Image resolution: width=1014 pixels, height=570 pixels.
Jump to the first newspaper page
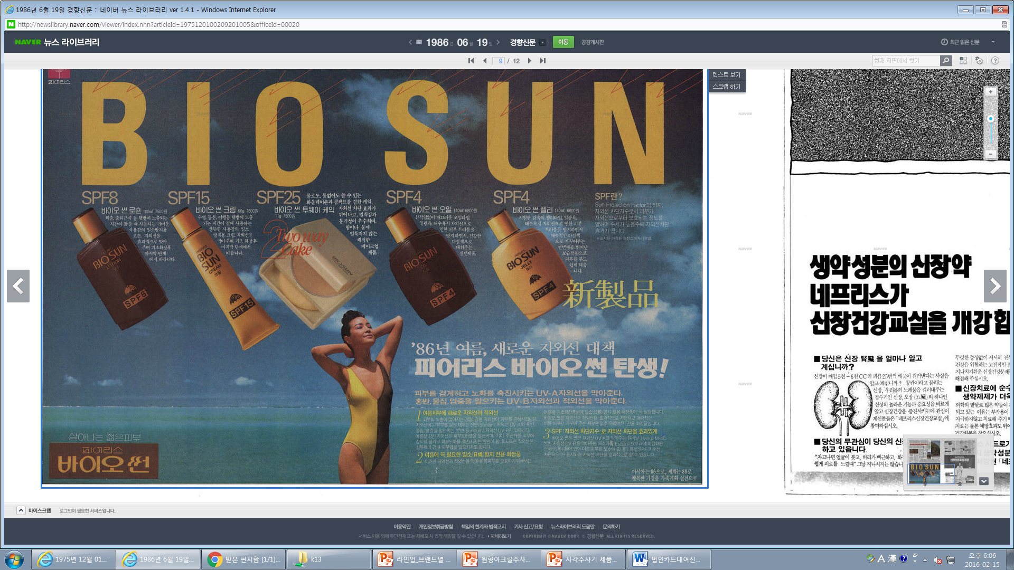(x=471, y=61)
